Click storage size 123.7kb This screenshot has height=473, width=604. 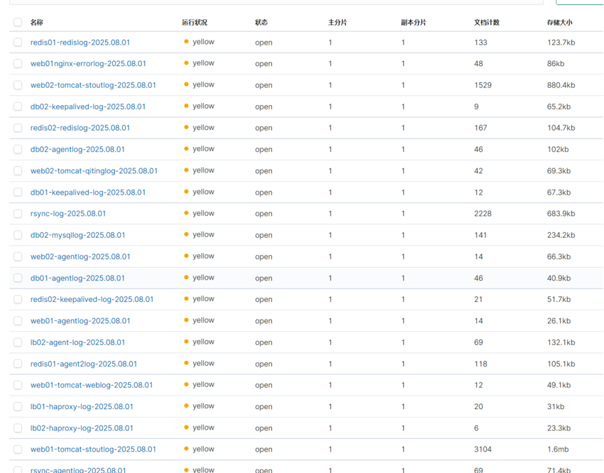561,43
